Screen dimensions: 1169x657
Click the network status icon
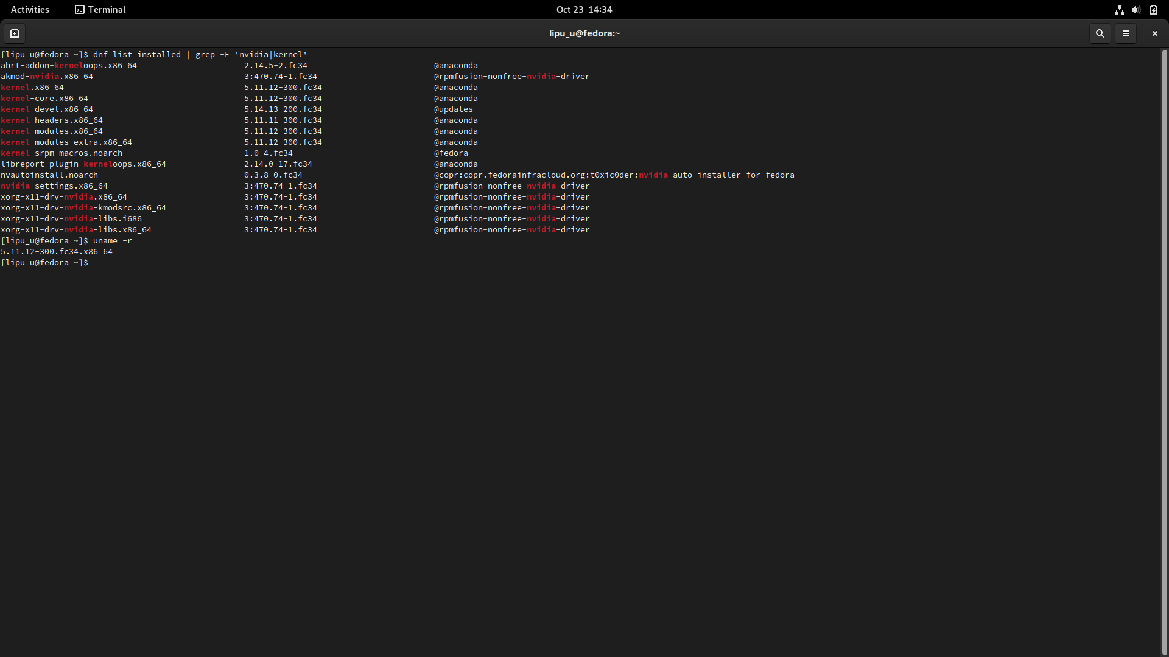click(x=1119, y=10)
